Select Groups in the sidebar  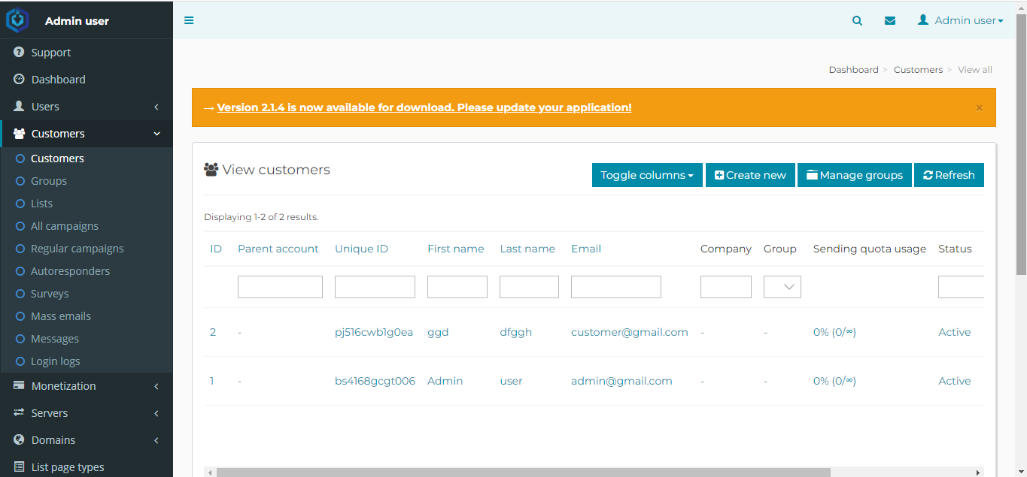click(x=49, y=180)
